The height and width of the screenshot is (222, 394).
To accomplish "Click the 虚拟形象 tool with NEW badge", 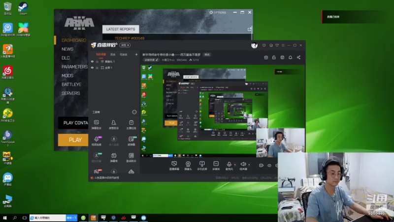I will click(x=97, y=157).
